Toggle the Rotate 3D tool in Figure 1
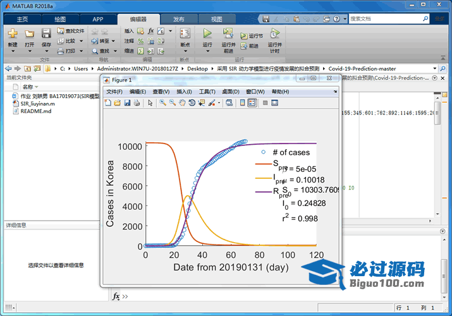This screenshot has height=316, width=452. [192, 103]
